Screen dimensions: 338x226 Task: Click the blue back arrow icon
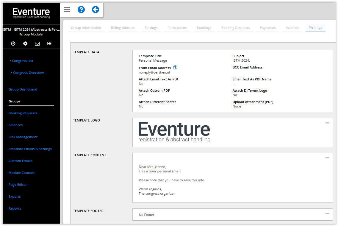[95, 10]
